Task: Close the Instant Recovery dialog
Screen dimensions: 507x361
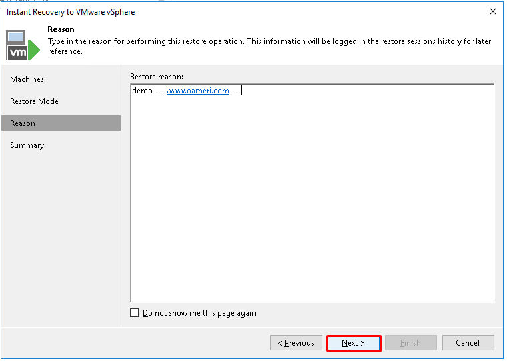Action: (493, 11)
